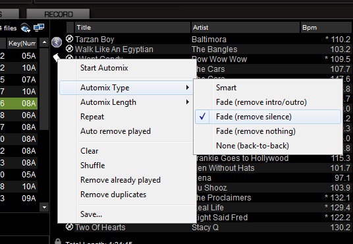Select the Tarzan Boy track title

pyautogui.click(x=95, y=40)
